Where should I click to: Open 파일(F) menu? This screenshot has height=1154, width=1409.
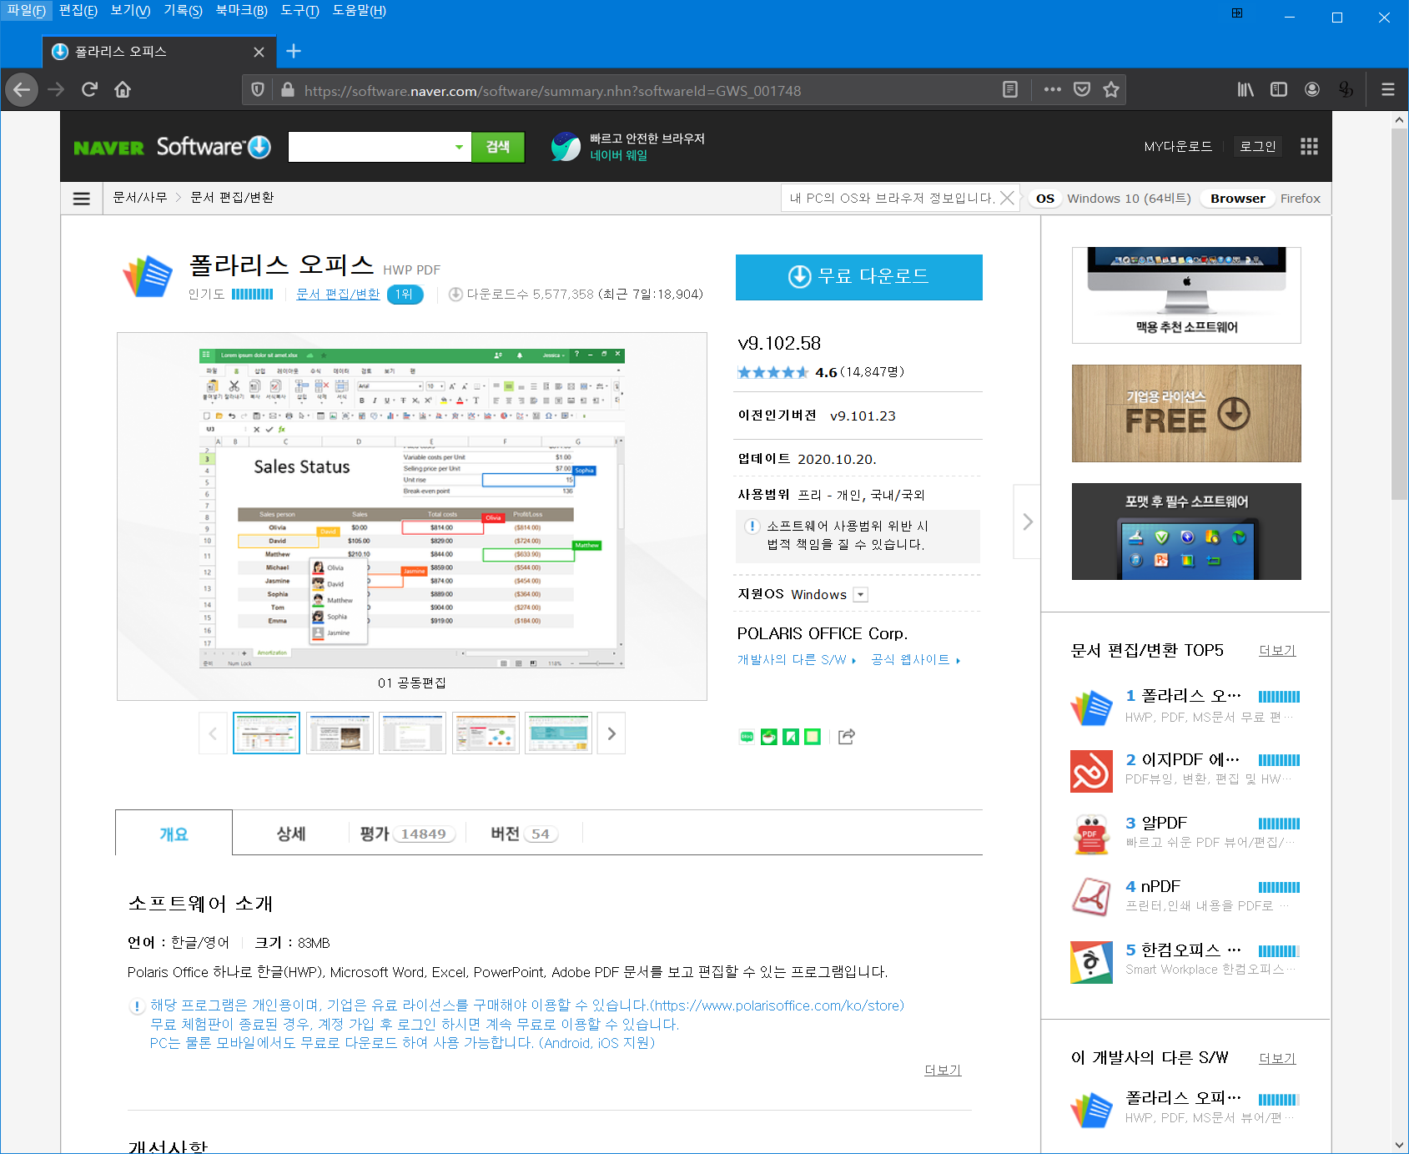pos(27,11)
